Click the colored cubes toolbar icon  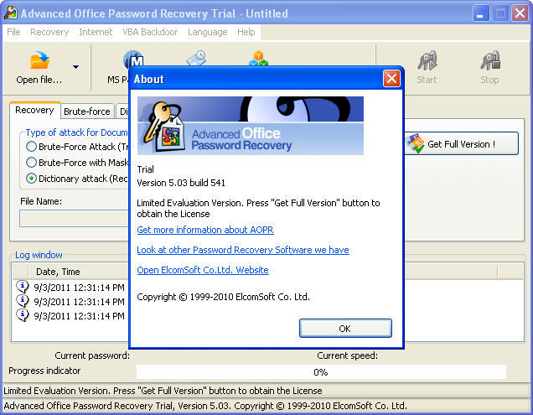pos(259,59)
